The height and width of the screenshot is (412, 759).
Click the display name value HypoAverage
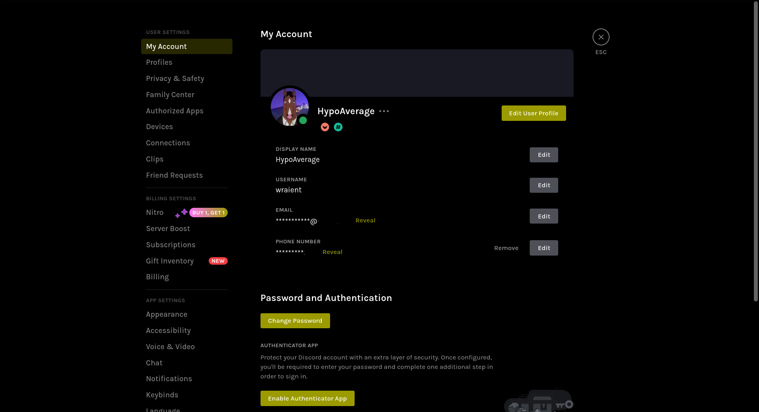point(298,160)
